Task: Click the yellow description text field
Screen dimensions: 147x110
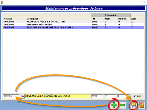Action: (58, 96)
